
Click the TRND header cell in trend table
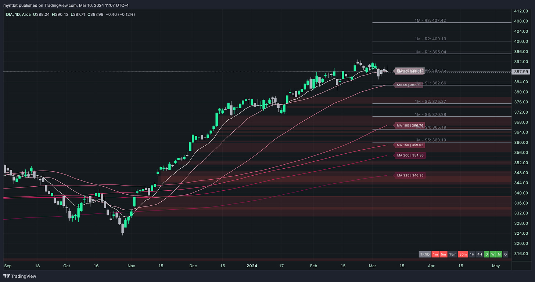(424, 254)
